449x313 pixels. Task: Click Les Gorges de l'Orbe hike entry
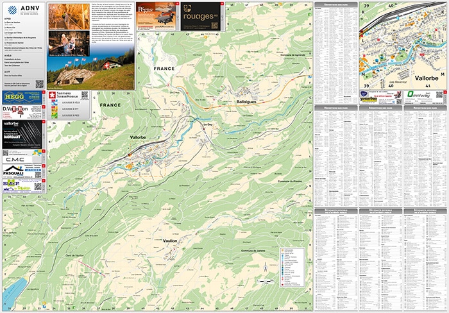point(13,33)
